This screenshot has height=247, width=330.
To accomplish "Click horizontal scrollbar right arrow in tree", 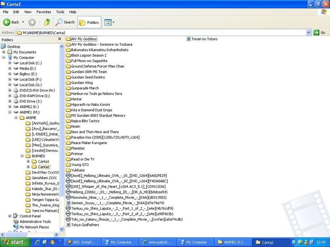I will 56,234.
